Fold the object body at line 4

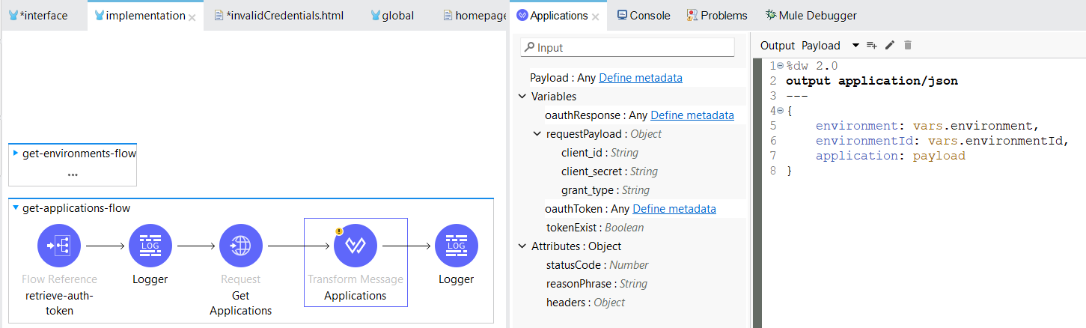781,111
